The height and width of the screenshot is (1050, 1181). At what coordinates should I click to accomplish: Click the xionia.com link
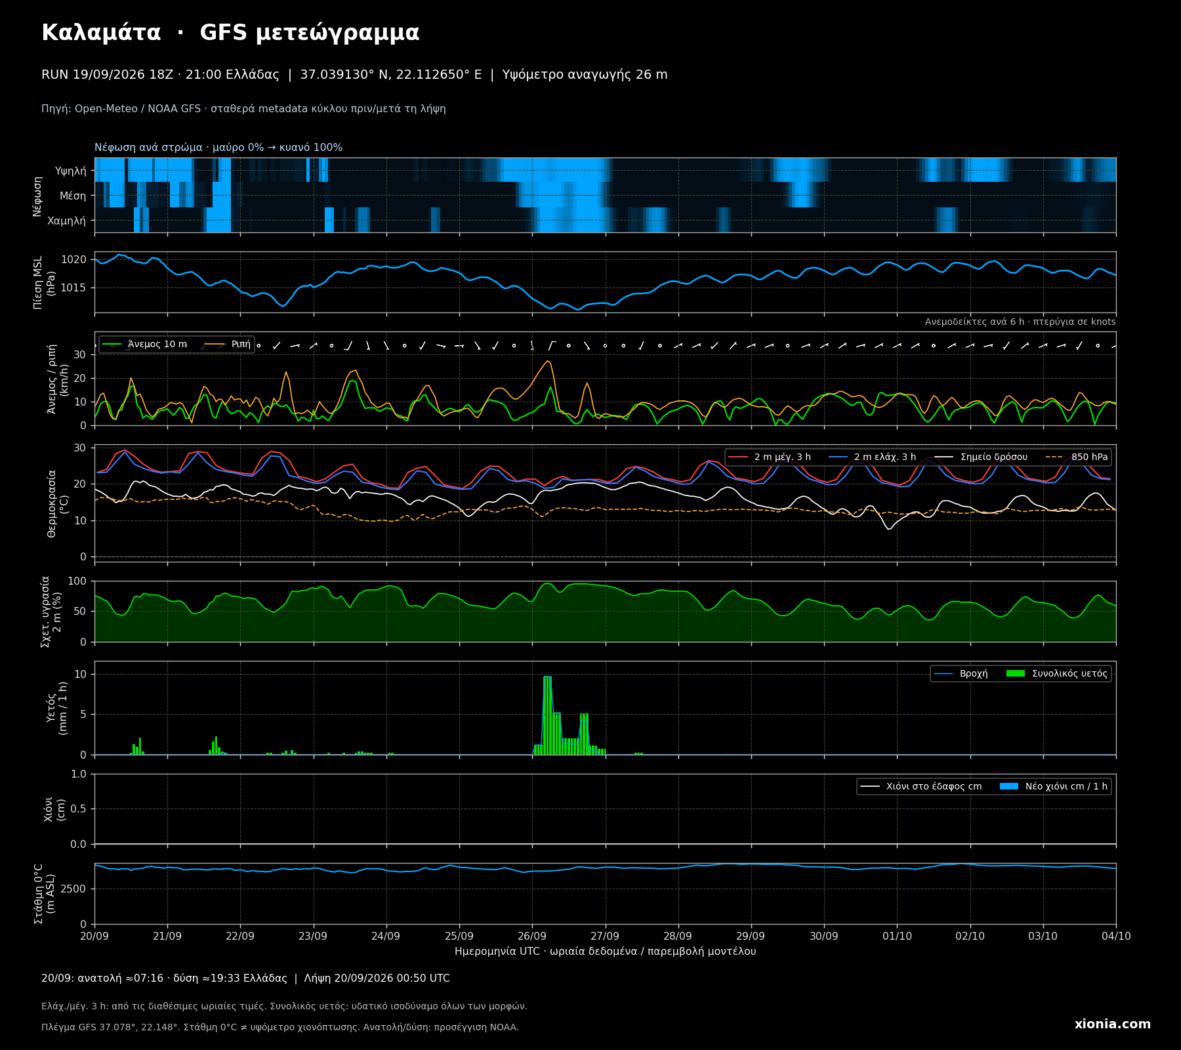tap(1113, 1024)
